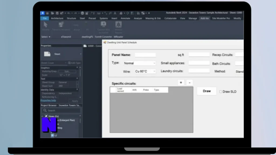Screen dimensions: 276x155
Task: Click the Switch Windows icon
Action: pyautogui.click(x=143, y=13)
